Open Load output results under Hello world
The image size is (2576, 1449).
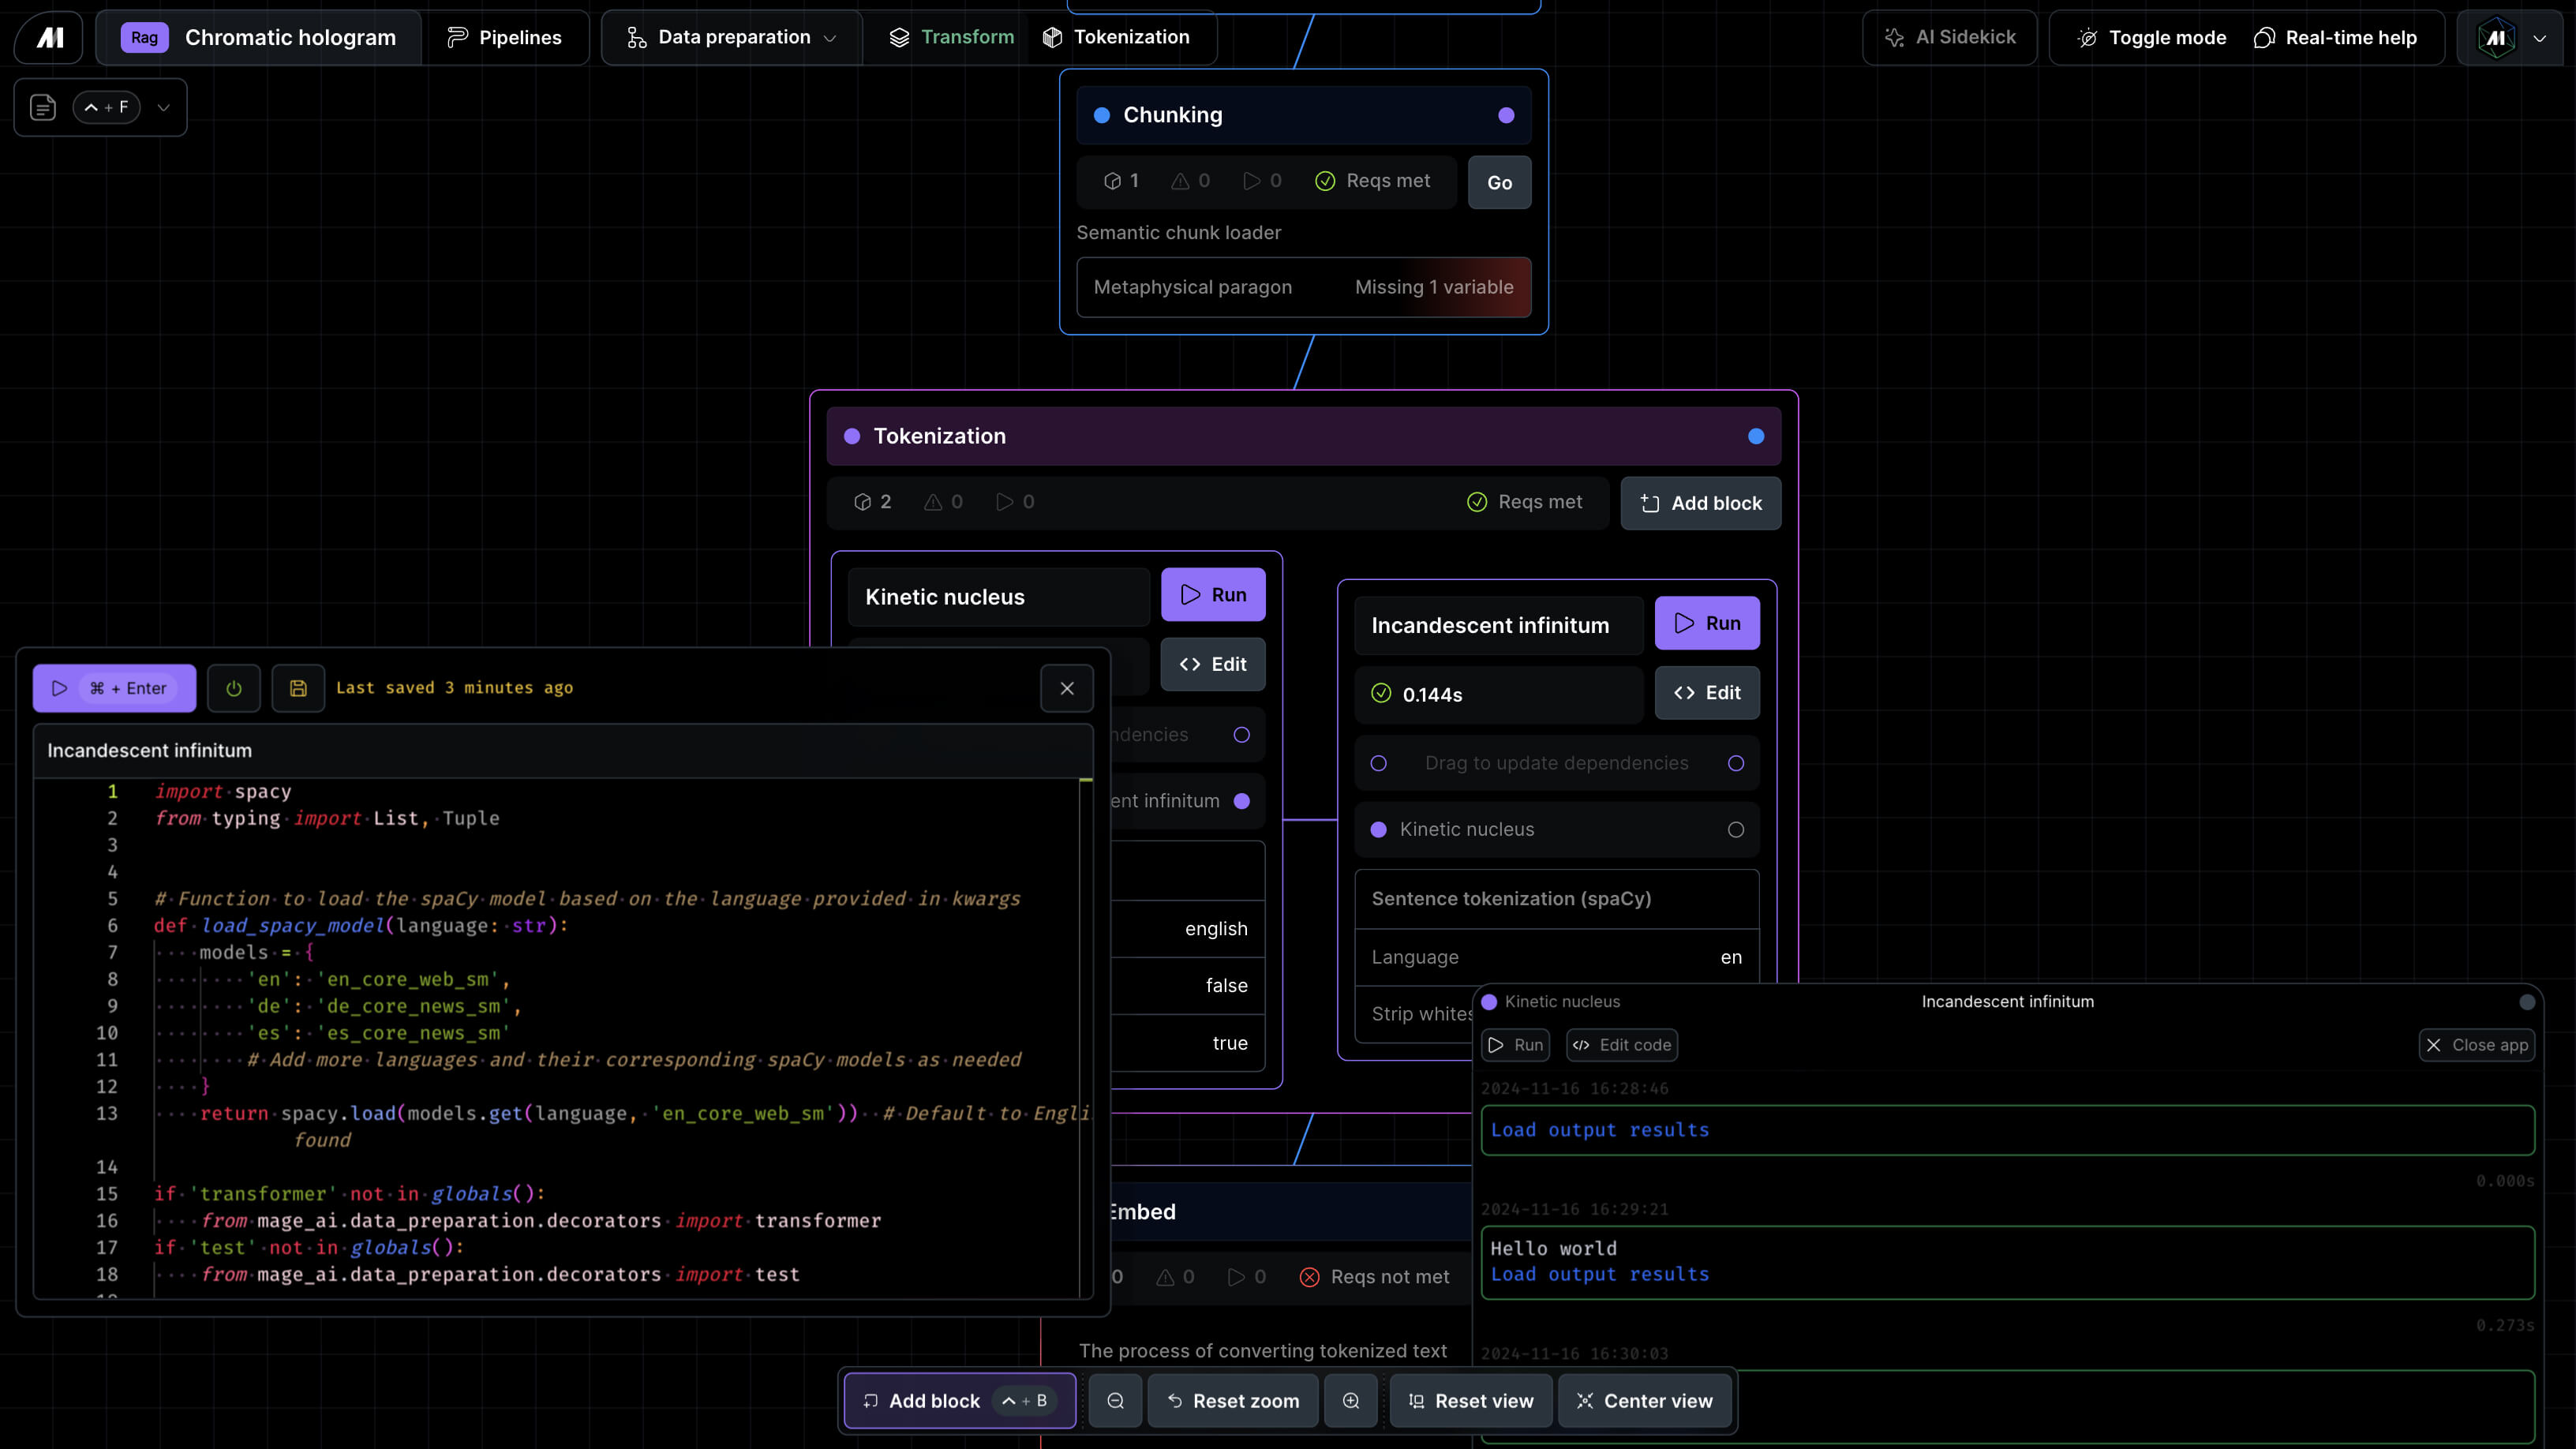[1600, 1274]
